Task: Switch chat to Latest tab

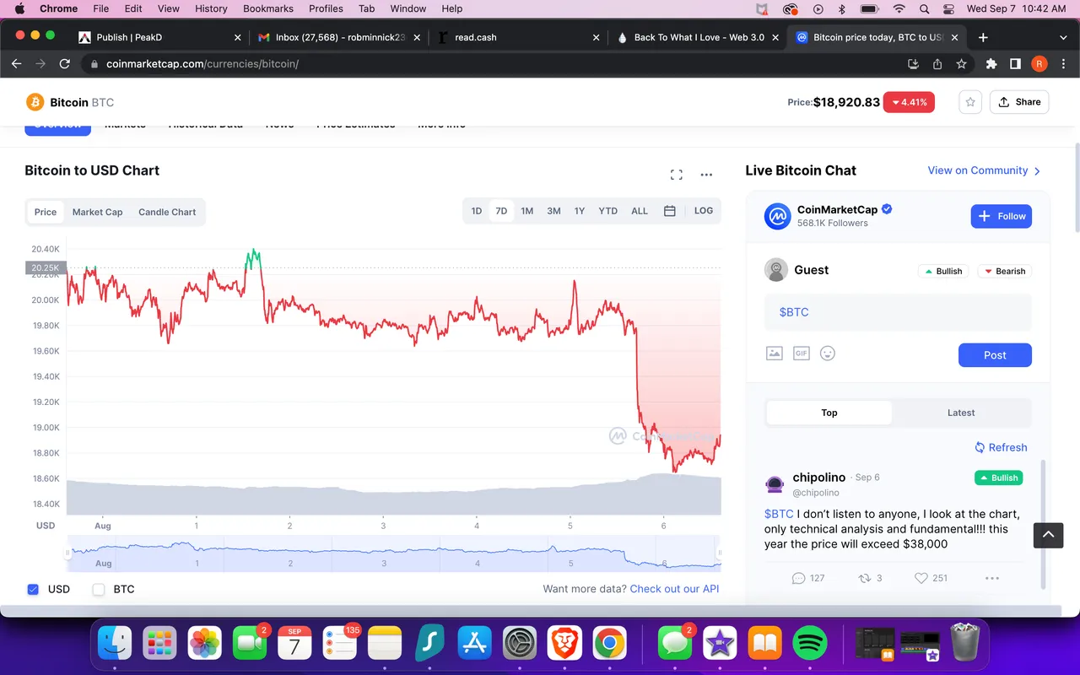Action: 961,413
